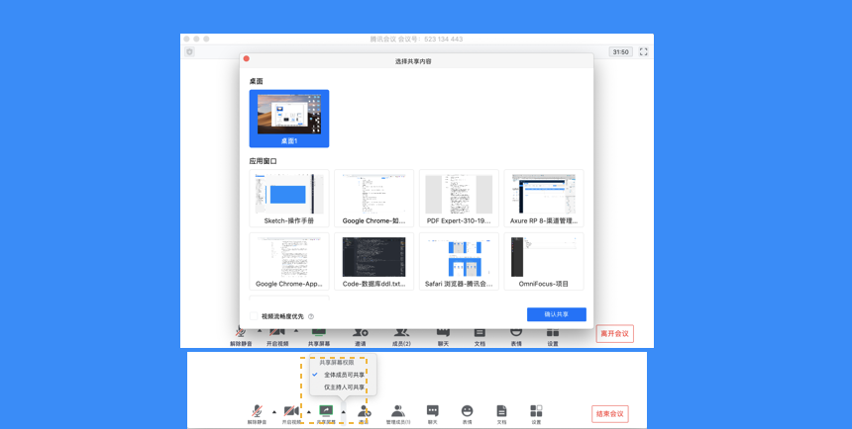The image size is (852, 429).
Task: Expand the arrow next to 共享屏幕 in bottom toolbar
Action: point(343,412)
